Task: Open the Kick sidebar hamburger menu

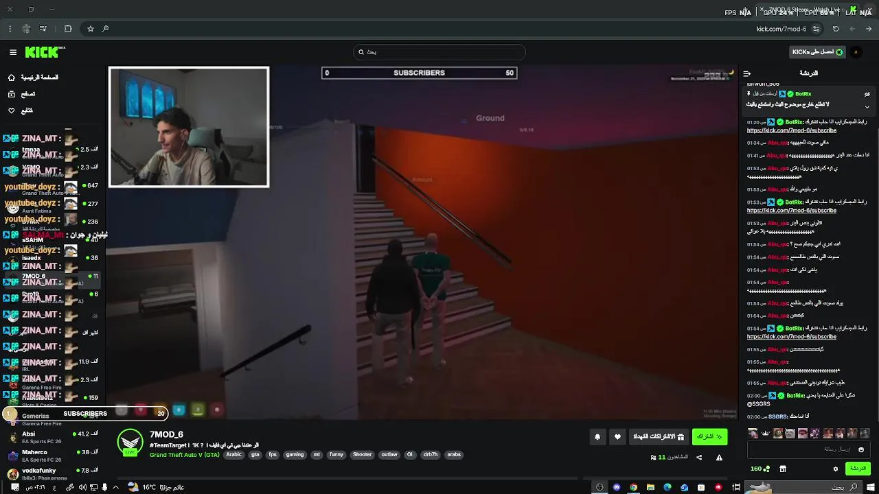Action: (13, 52)
